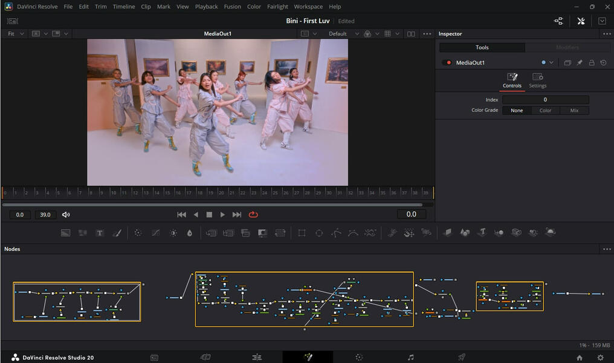Switch to the Color page
The width and height of the screenshot is (614, 363).
[x=358, y=357]
